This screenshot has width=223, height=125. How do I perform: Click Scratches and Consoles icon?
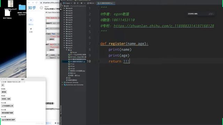click(64, 85)
